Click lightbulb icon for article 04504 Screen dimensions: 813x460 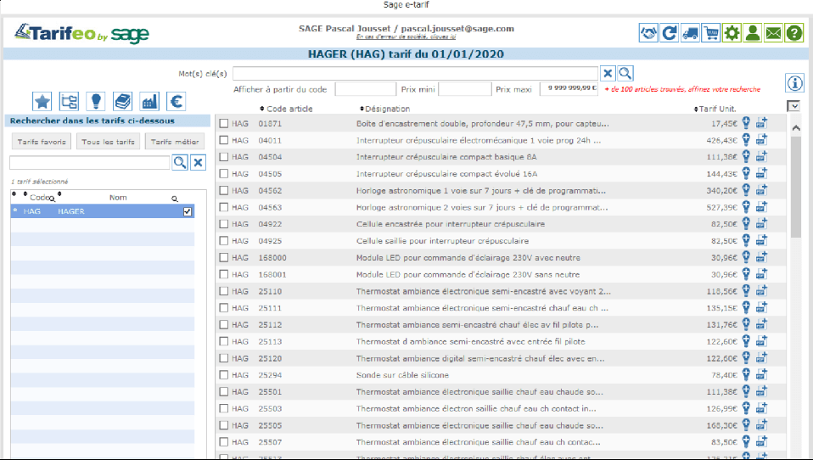746,157
